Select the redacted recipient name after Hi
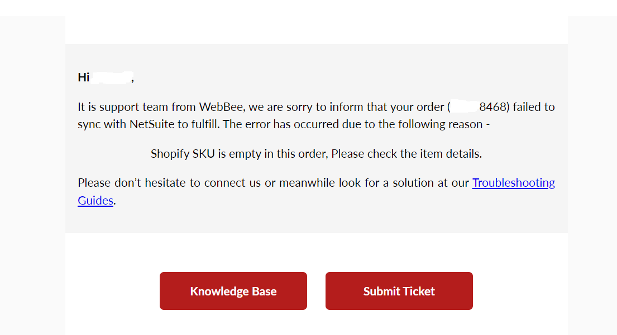 [x=112, y=77]
